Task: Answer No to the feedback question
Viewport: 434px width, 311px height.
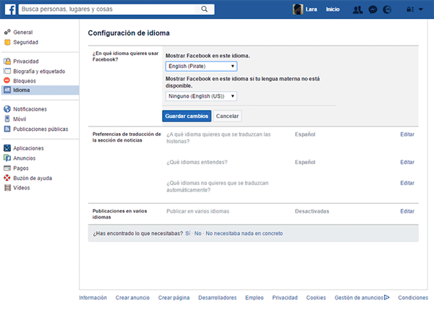Action: [197, 233]
